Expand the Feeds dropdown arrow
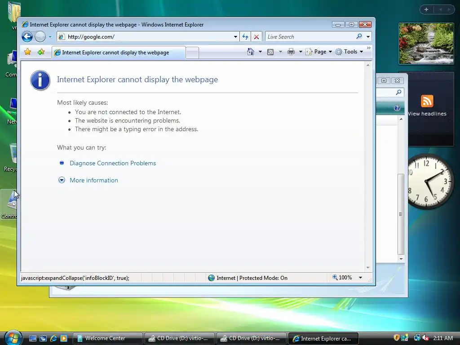460x345 pixels. click(x=280, y=52)
